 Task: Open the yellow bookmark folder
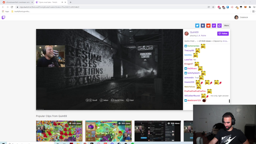pyautogui.click(x=20, y=12)
